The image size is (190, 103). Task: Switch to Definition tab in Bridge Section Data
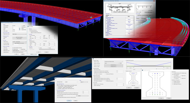pyautogui.click(x=107, y=15)
